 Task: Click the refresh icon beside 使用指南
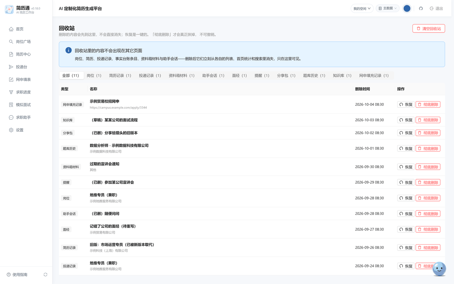(45, 275)
